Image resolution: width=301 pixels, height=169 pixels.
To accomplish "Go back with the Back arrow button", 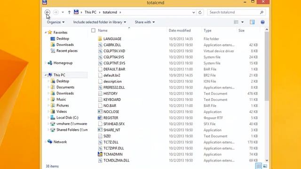I will 48,12.
